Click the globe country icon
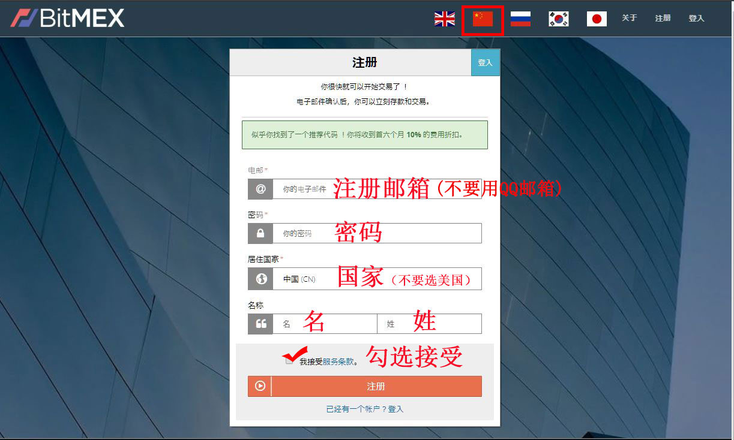This screenshot has width=734, height=440. pyautogui.click(x=260, y=279)
